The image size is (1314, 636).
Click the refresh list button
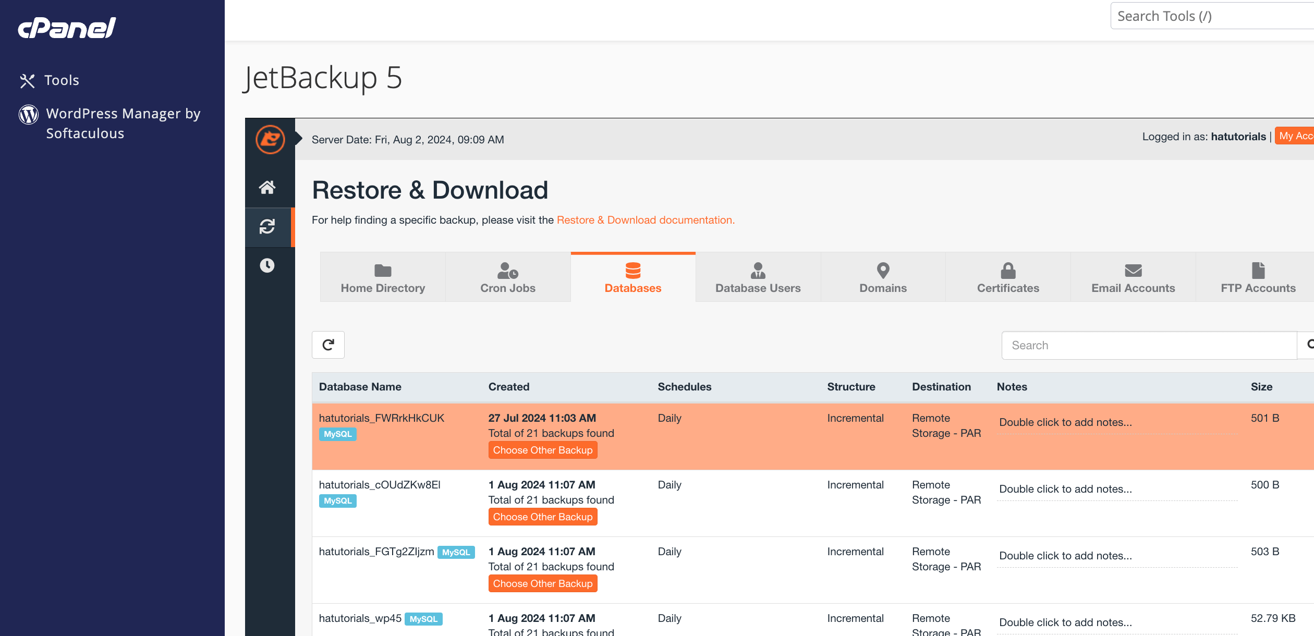[x=328, y=345]
